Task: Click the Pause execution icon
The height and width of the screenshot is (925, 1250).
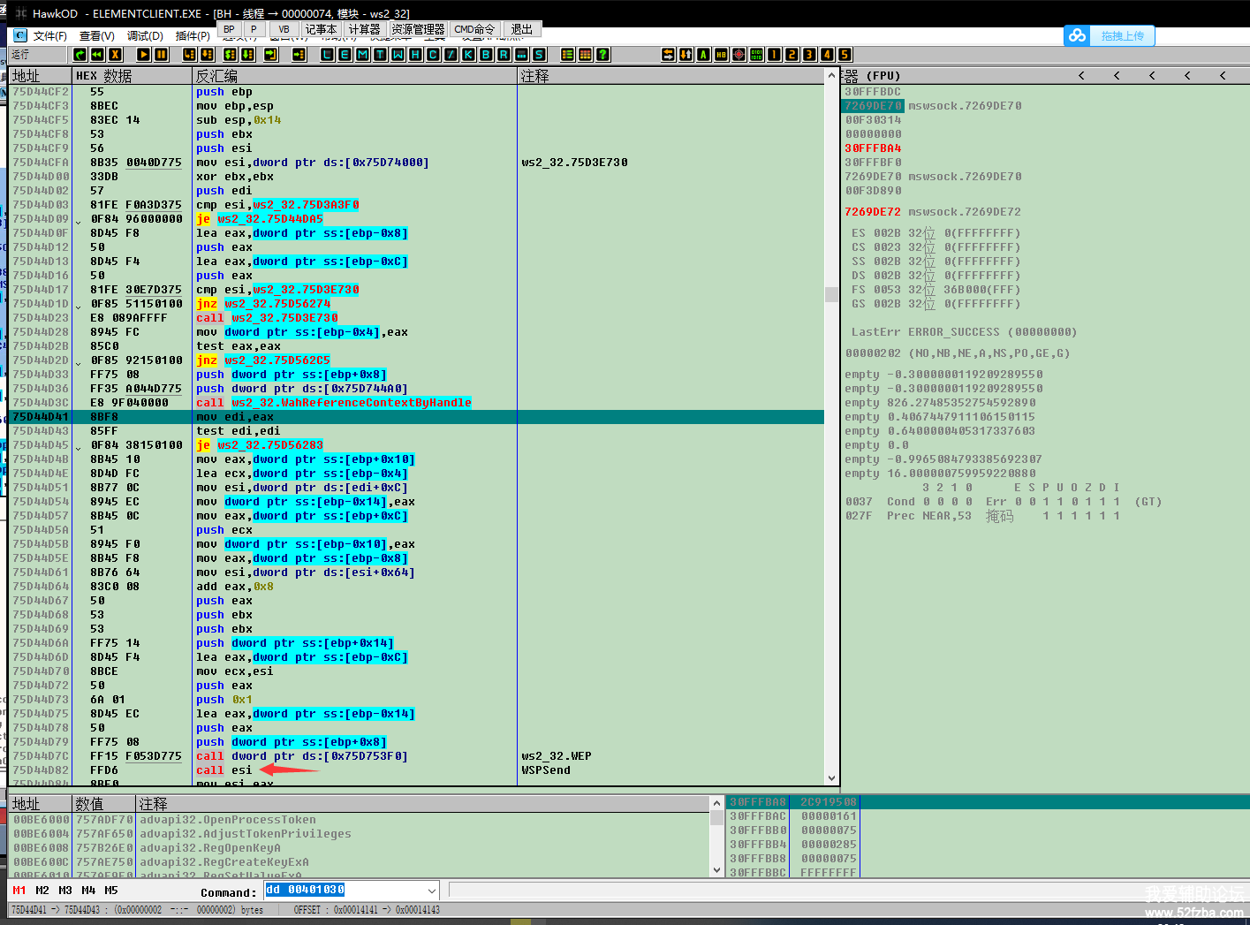Action: (x=161, y=55)
